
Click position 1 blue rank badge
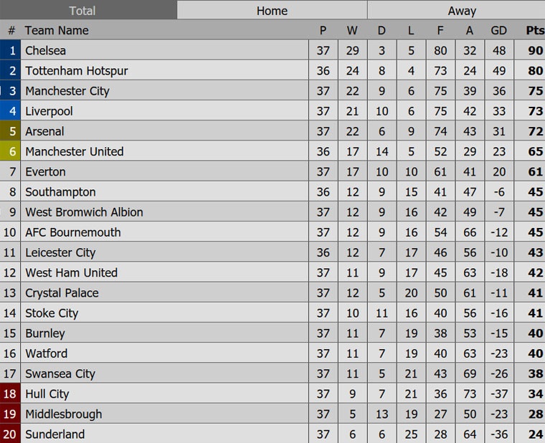point(11,50)
